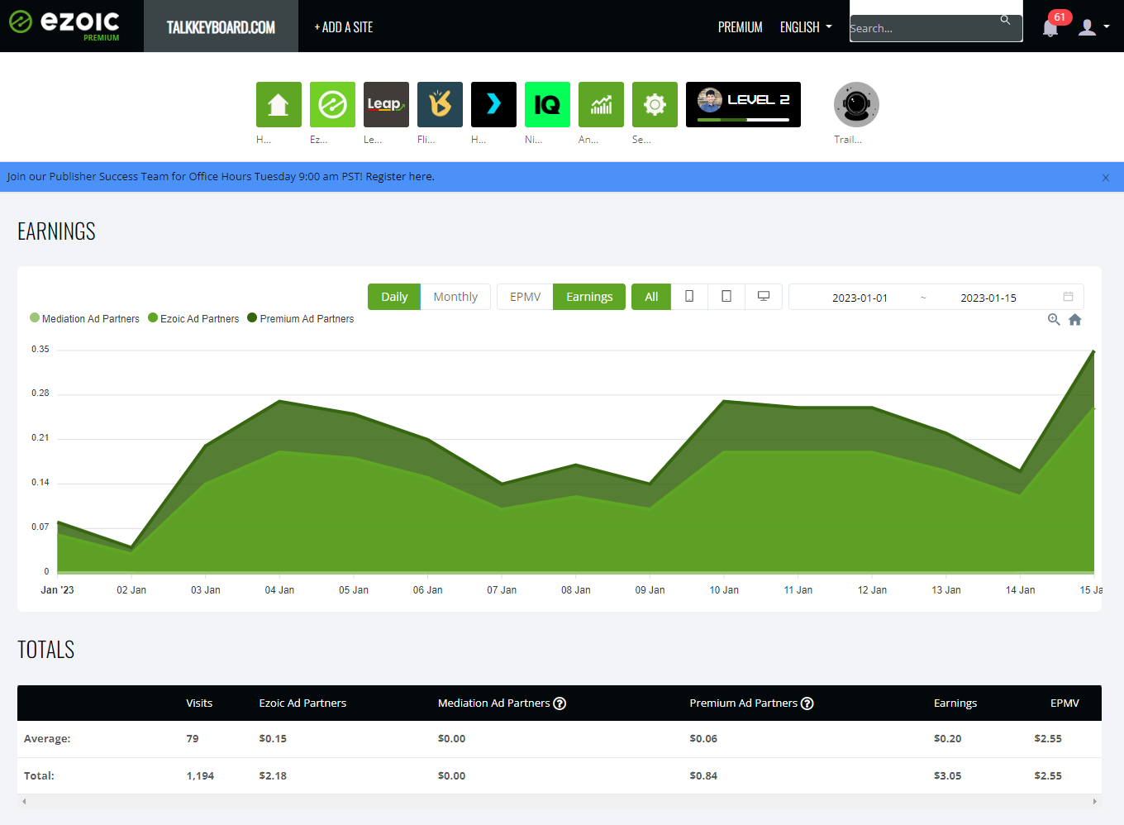
Task: Expand the English language dropdown
Action: click(806, 27)
